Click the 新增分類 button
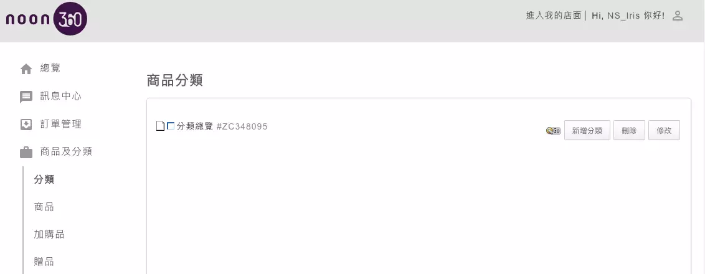Viewport: 705px width, 274px height. pos(587,131)
